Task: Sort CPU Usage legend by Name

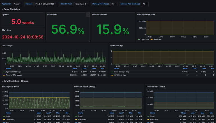Action: point(8,69)
